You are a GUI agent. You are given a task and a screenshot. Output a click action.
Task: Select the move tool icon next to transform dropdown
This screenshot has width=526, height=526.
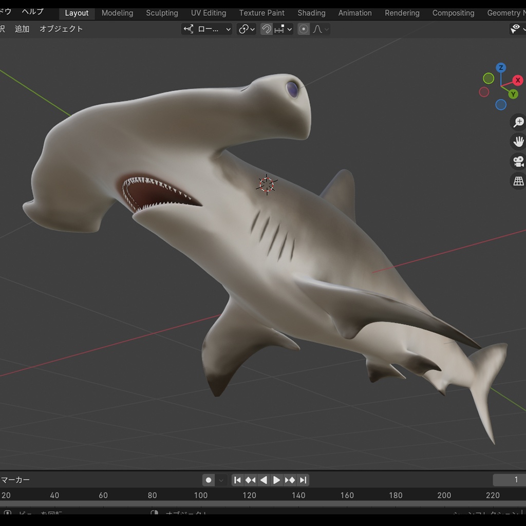187,29
